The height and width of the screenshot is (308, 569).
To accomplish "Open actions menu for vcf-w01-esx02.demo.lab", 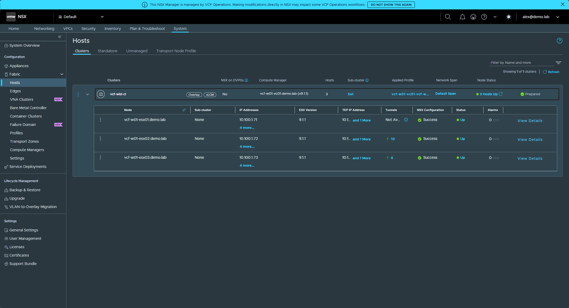I will pos(100,139).
